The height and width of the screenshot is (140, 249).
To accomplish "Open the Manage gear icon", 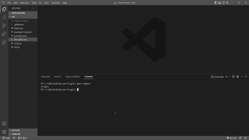I will tap(4, 132).
